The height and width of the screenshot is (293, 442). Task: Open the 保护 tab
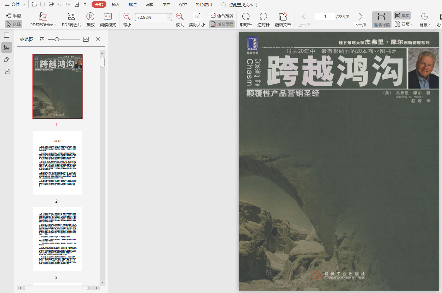[183, 5]
